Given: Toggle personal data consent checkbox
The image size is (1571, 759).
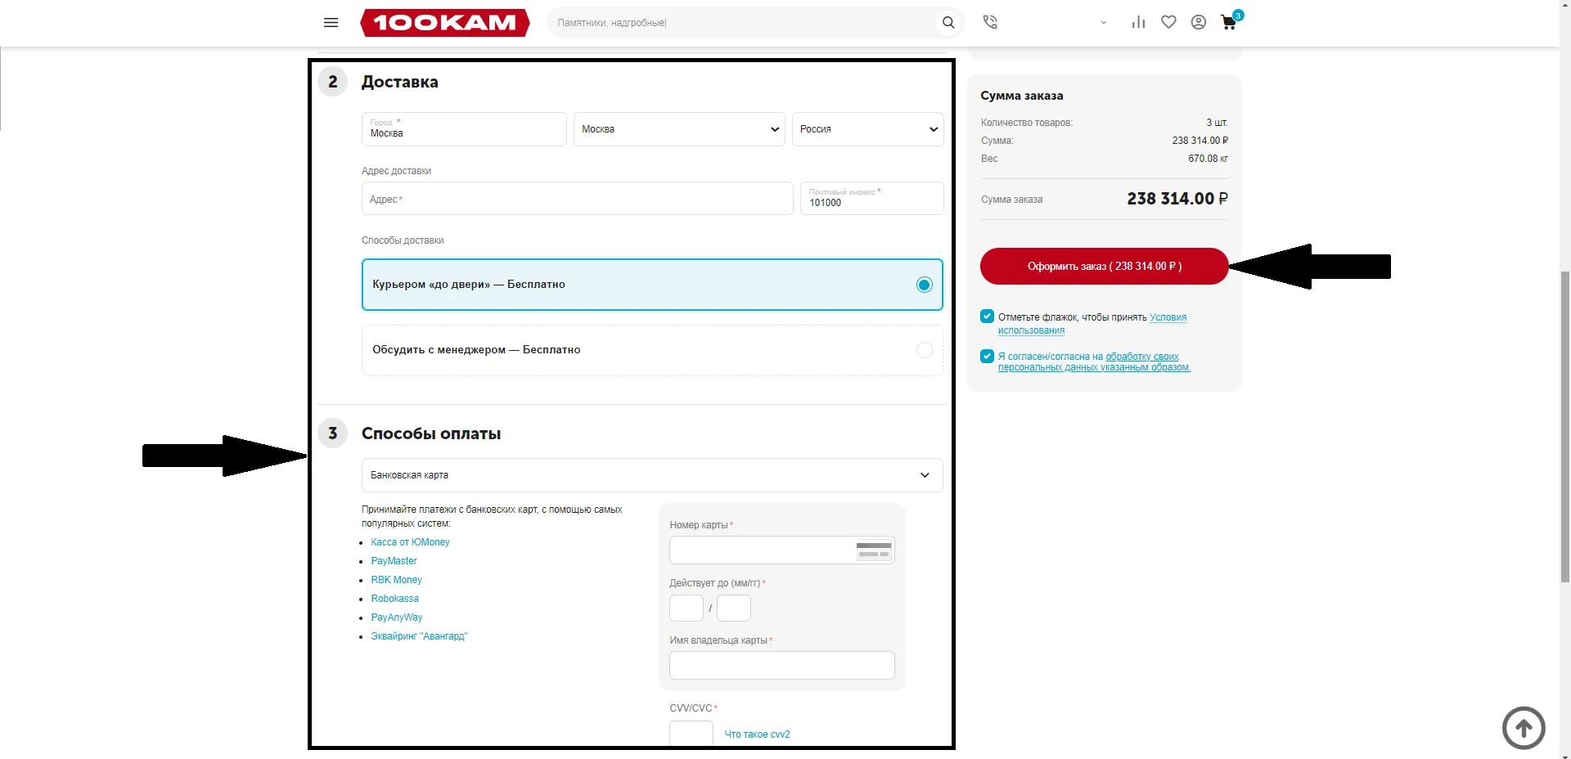Looking at the screenshot, I should click(987, 357).
